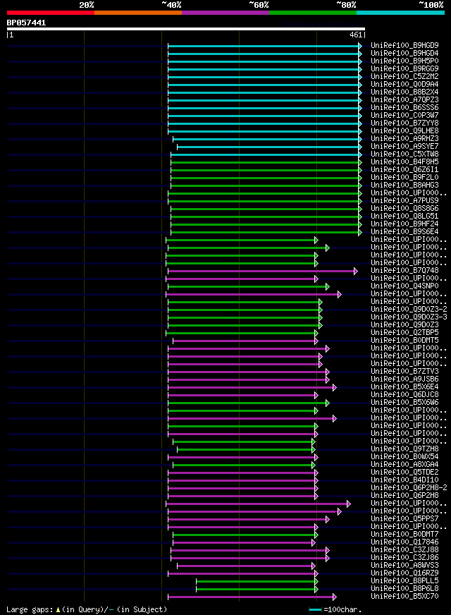Screen dimensions: 451x615
Task: Select the UniRef100_B9F2L0 label
Action: coord(404,178)
